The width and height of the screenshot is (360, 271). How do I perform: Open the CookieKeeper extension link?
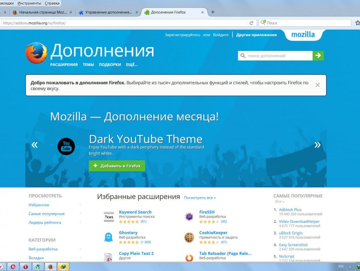tap(213, 233)
